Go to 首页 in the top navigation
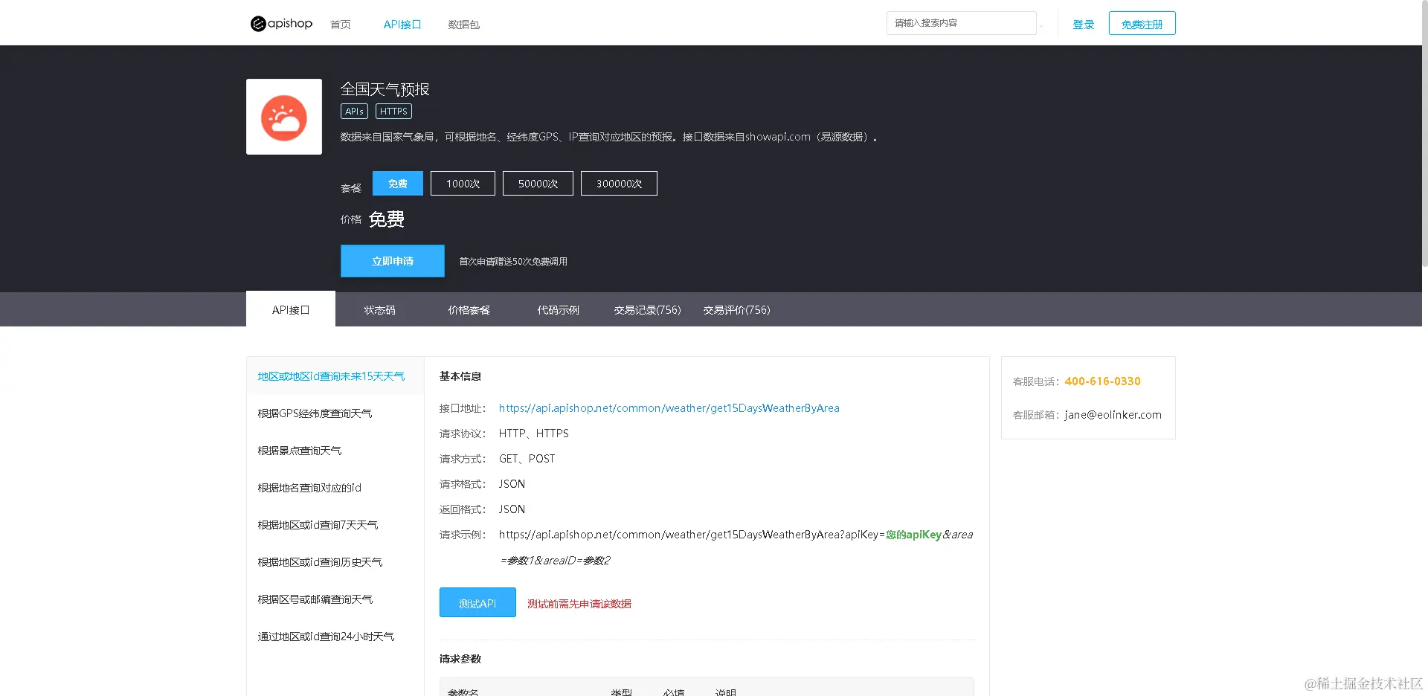Image resolution: width=1428 pixels, height=696 pixels. click(341, 25)
